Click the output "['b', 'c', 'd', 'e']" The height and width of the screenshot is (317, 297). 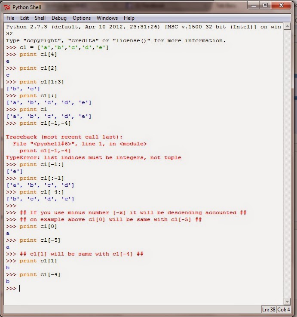(x=40, y=199)
